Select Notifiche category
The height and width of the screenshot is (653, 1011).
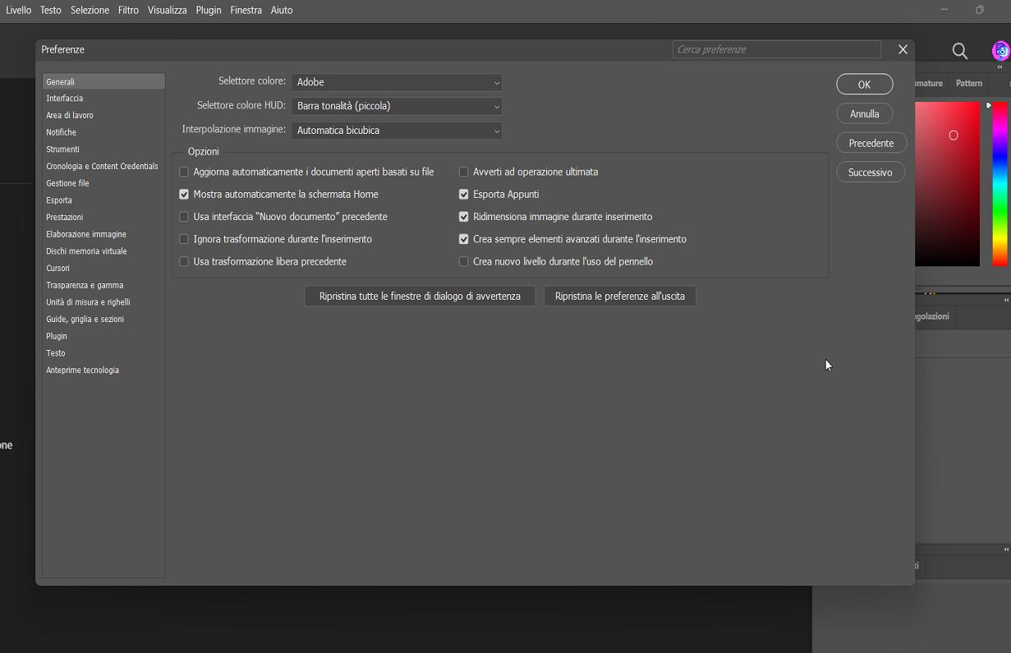[x=103, y=132]
